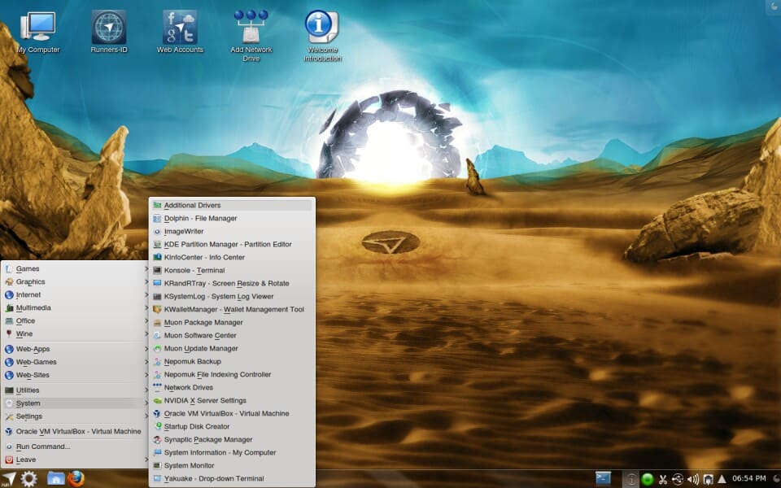Expand Wine submenu

[76, 333]
